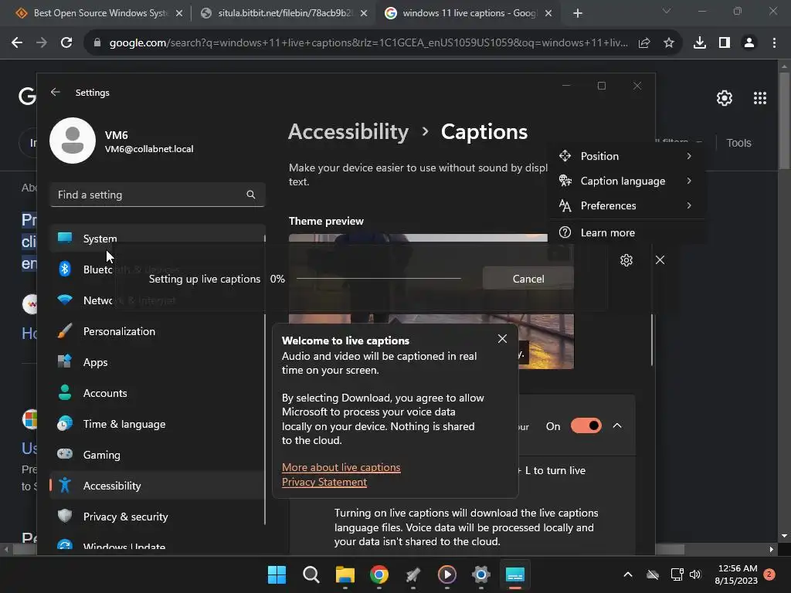Close the windows 11 live captions tab
Image resolution: width=791 pixels, height=593 pixels.
pyautogui.click(x=549, y=13)
